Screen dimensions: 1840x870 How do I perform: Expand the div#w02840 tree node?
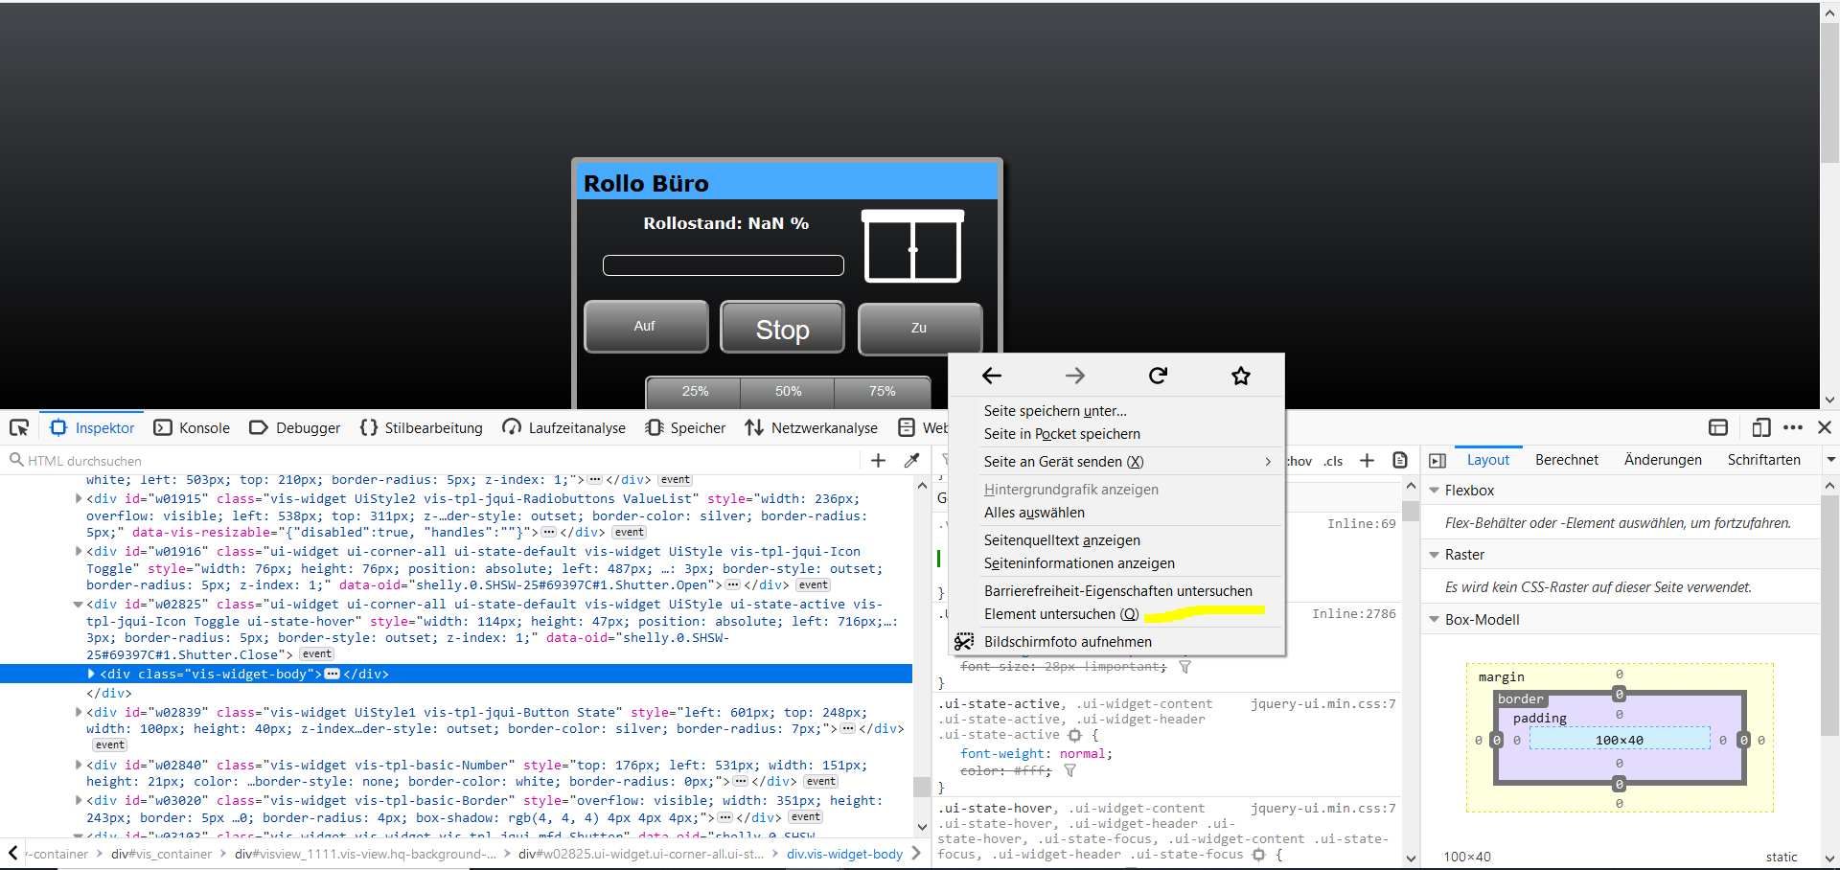pyautogui.click(x=79, y=766)
